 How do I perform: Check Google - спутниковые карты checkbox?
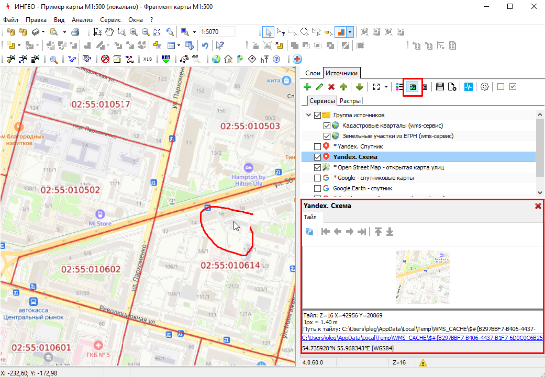click(317, 178)
